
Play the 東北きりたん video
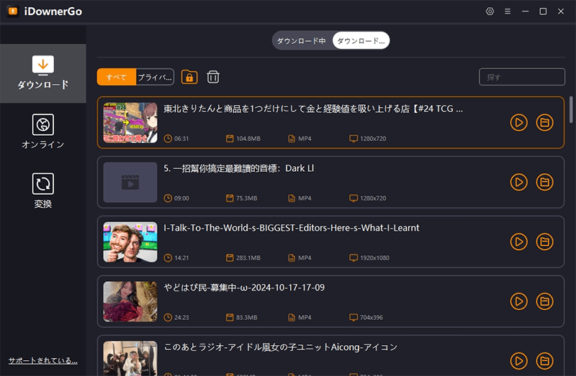coord(518,123)
